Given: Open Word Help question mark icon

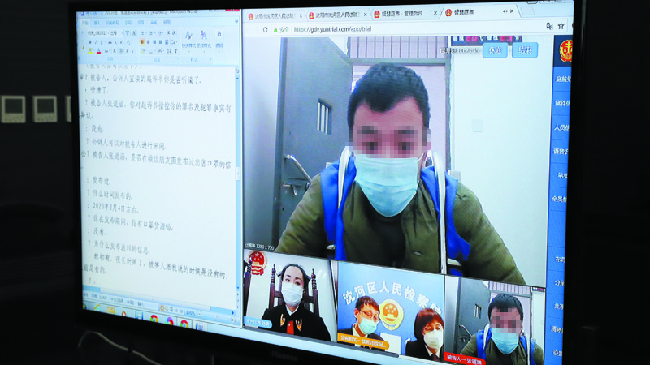Looking at the screenshot, I should 236,22.
